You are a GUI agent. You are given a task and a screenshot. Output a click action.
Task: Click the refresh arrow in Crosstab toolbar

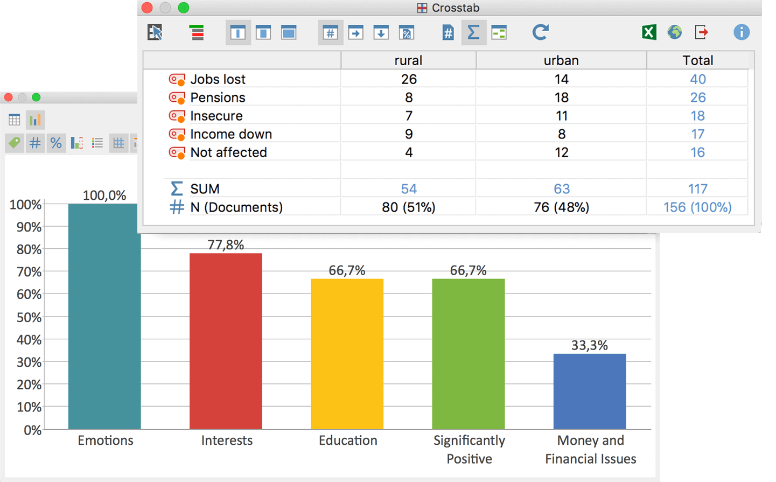coord(540,32)
